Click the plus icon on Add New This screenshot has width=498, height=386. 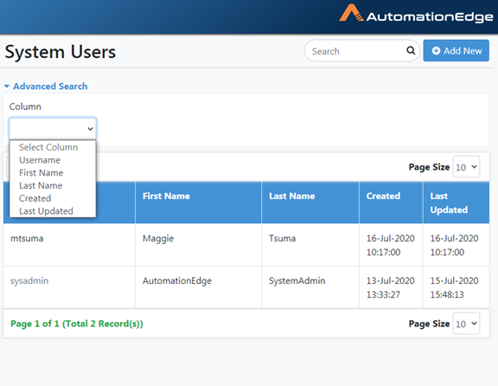pos(436,50)
